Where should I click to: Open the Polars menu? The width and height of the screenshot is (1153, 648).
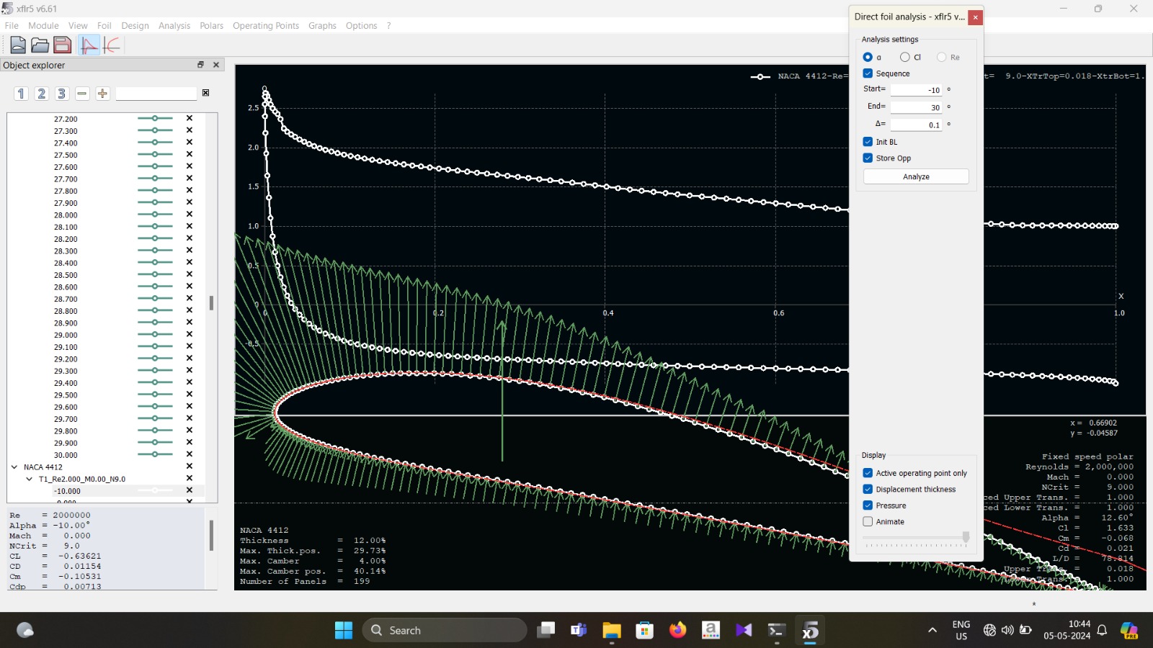[211, 26]
